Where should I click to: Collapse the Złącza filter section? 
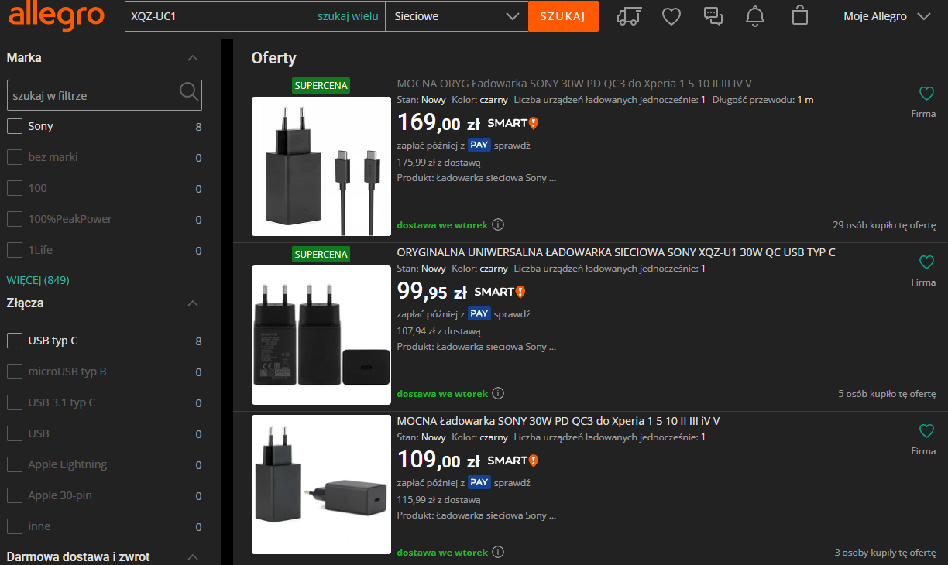coord(193,303)
